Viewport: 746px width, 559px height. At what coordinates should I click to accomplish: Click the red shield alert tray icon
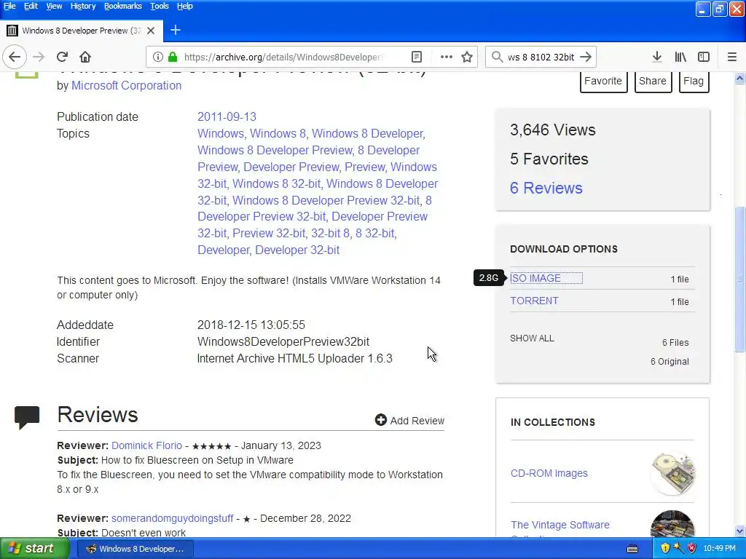coord(692,549)
